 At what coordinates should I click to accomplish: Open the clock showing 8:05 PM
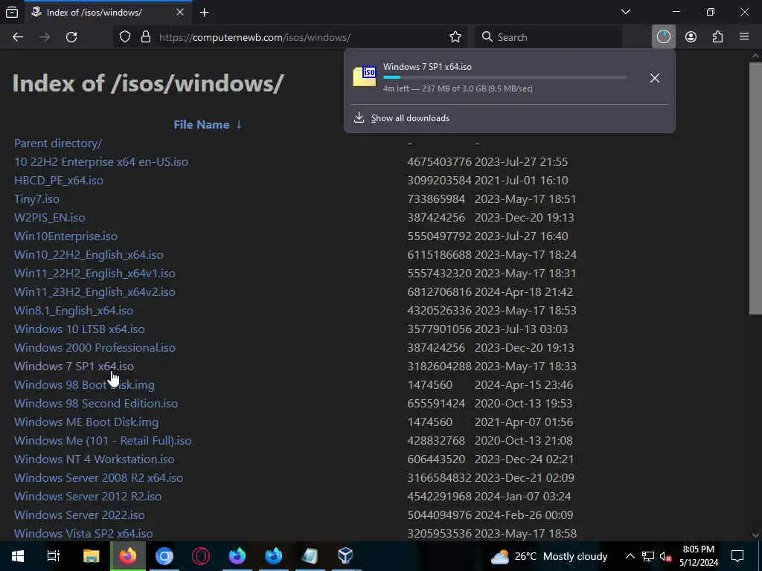point(698,556)
